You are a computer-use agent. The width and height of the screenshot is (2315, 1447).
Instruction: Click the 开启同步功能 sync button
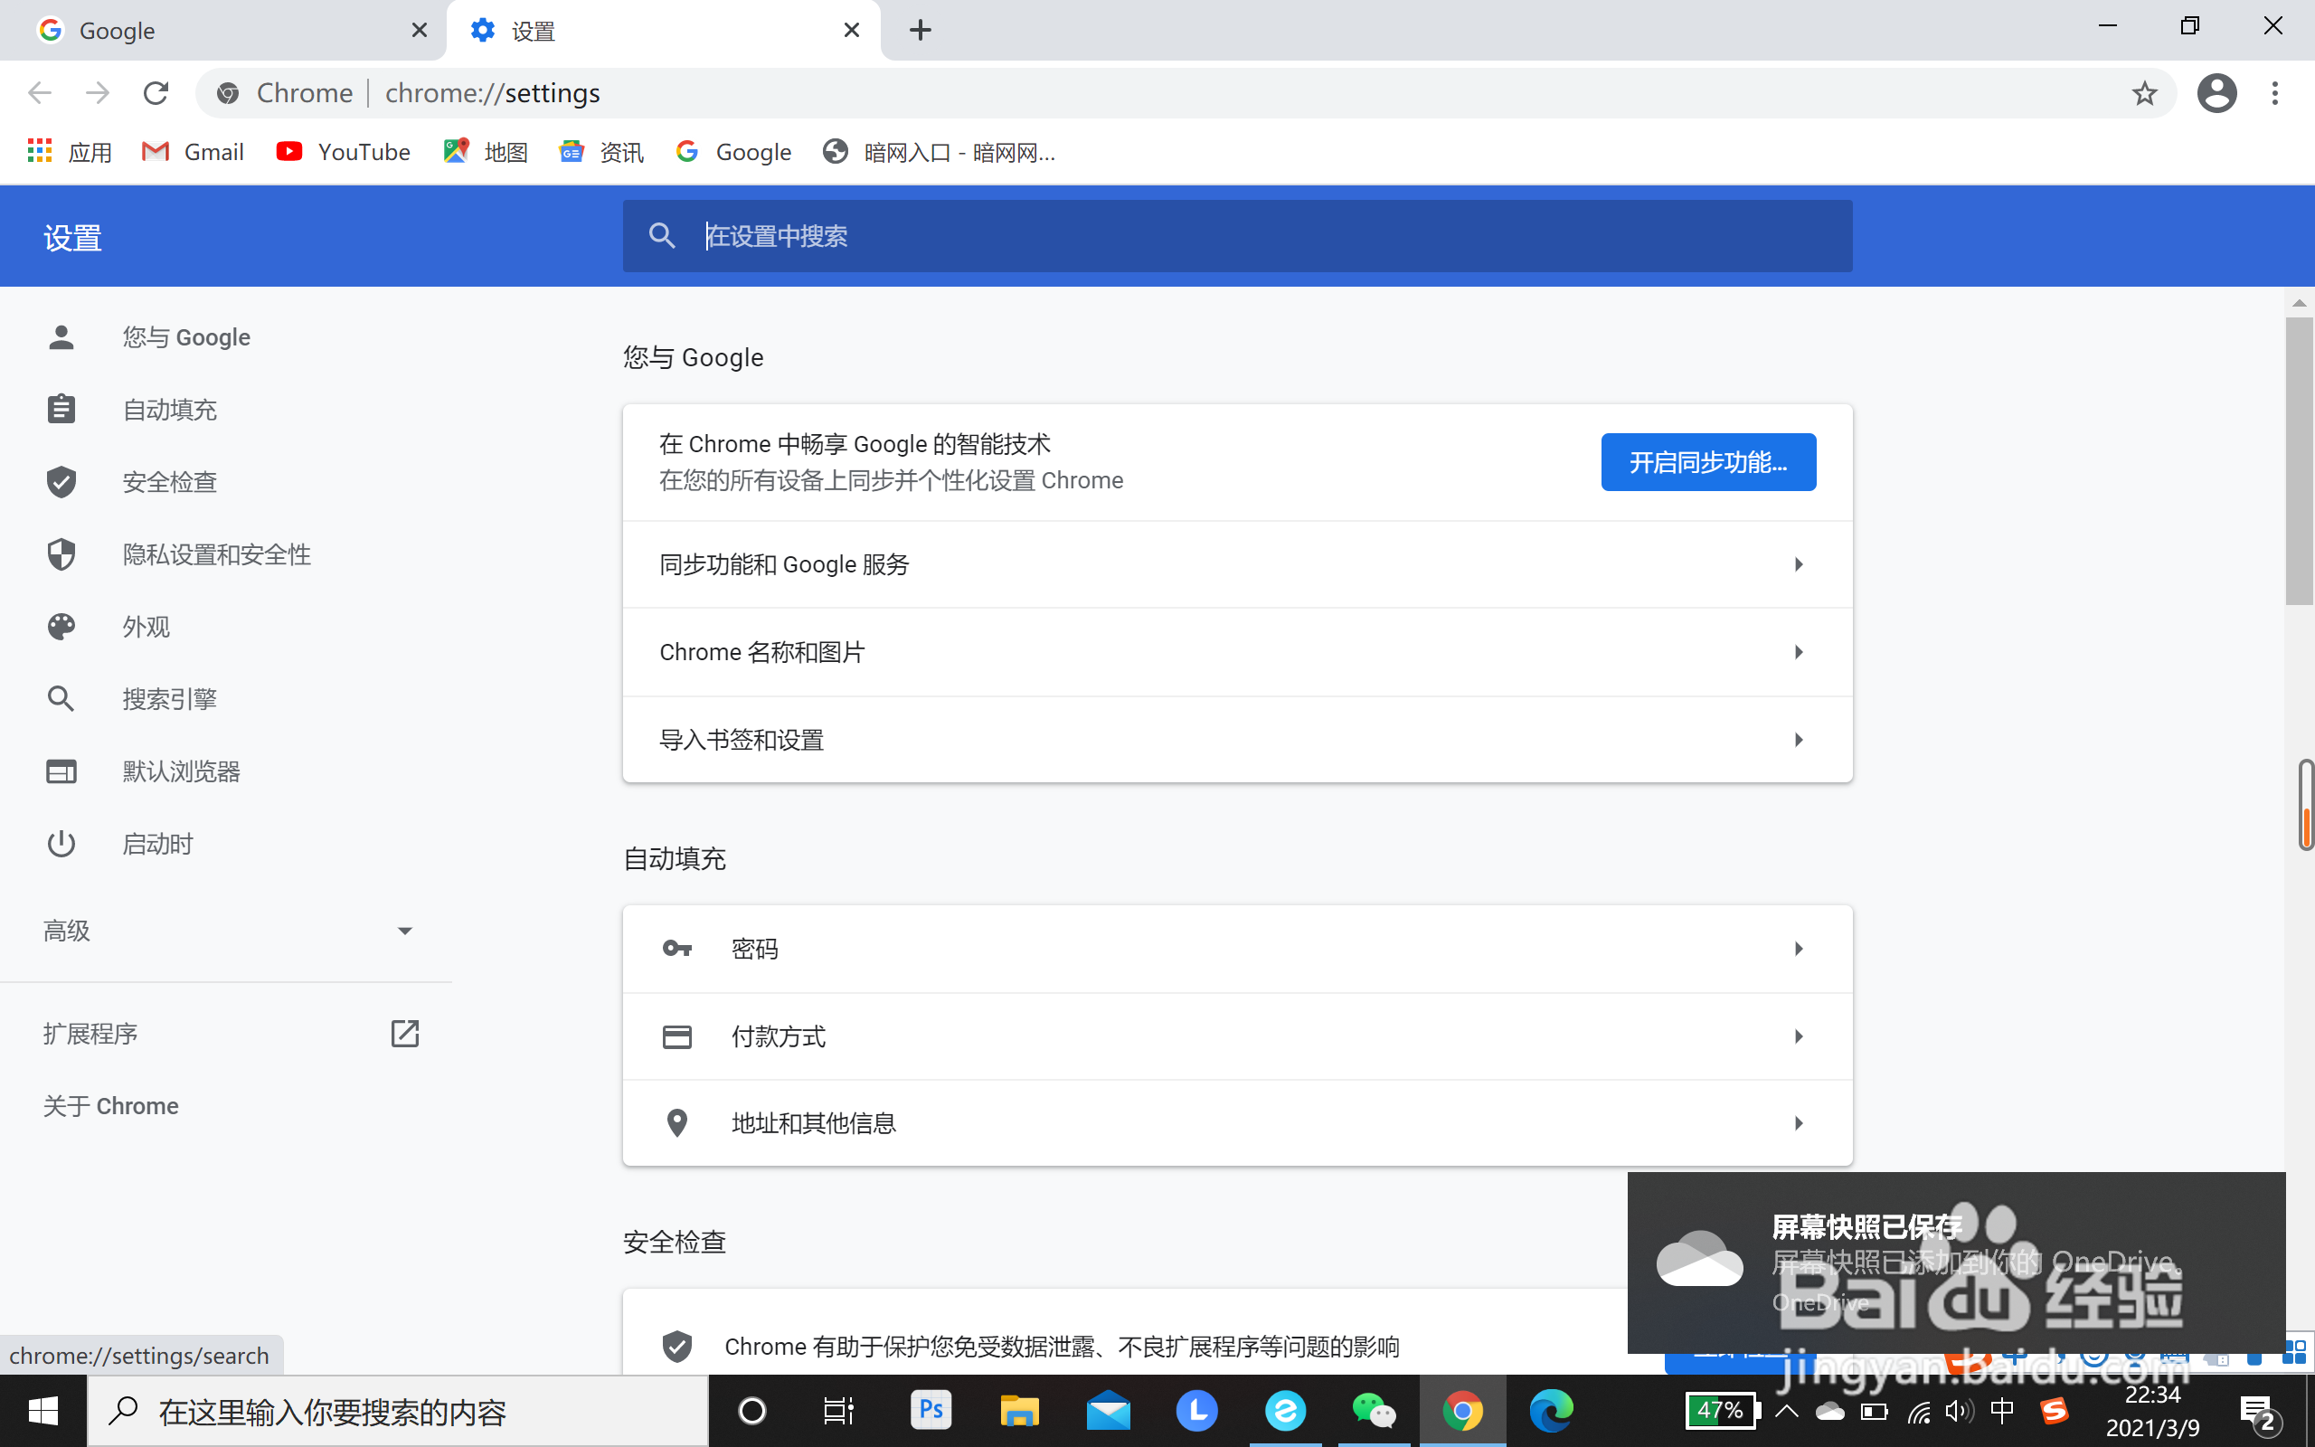click(x=1707, y=462)
